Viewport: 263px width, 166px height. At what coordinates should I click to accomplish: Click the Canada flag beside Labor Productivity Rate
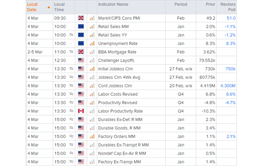click(81, 111)
